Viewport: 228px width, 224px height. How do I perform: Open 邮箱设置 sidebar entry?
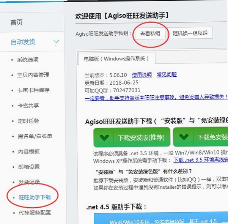[x=29, y=167]
